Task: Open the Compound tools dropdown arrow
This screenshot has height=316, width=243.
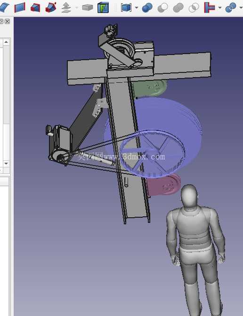Action: 137,8
